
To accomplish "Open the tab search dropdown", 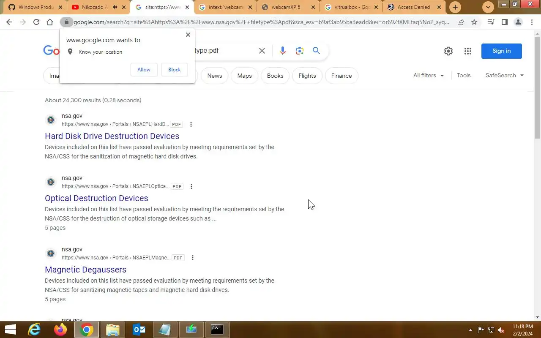I will coord(488,7).
